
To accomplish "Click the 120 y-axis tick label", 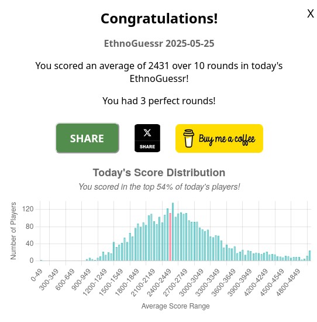I will (28, 209).
